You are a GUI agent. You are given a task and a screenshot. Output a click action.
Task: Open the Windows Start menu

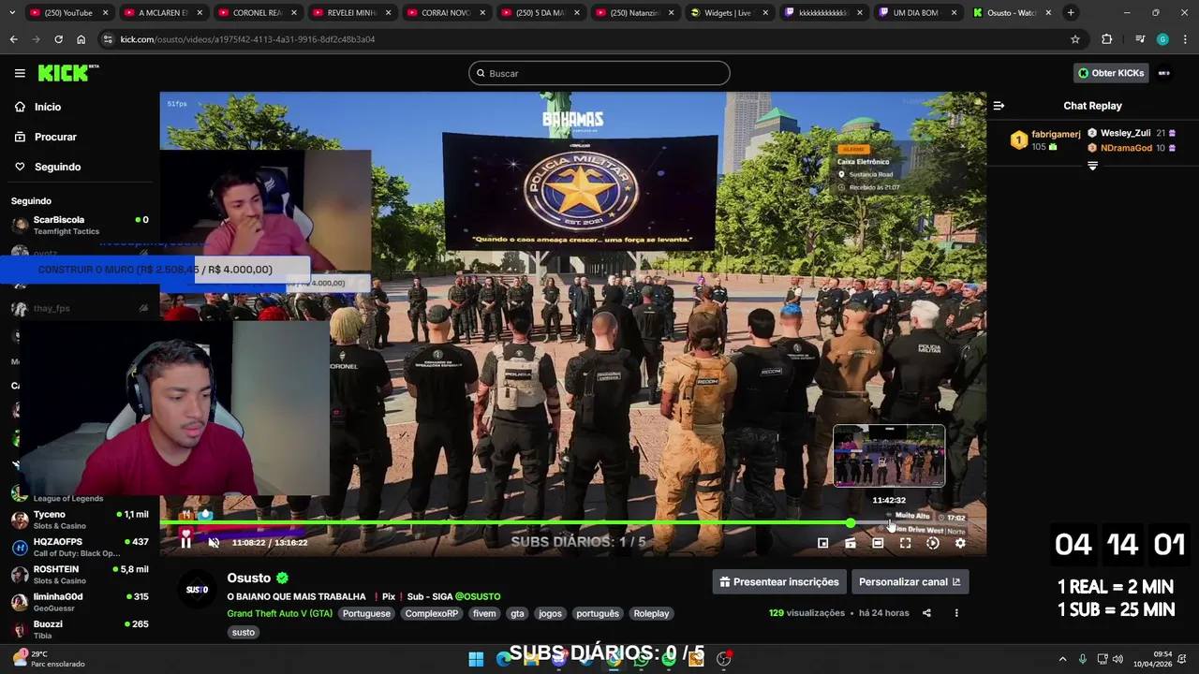pyautogui.click(x=476, y=659)
